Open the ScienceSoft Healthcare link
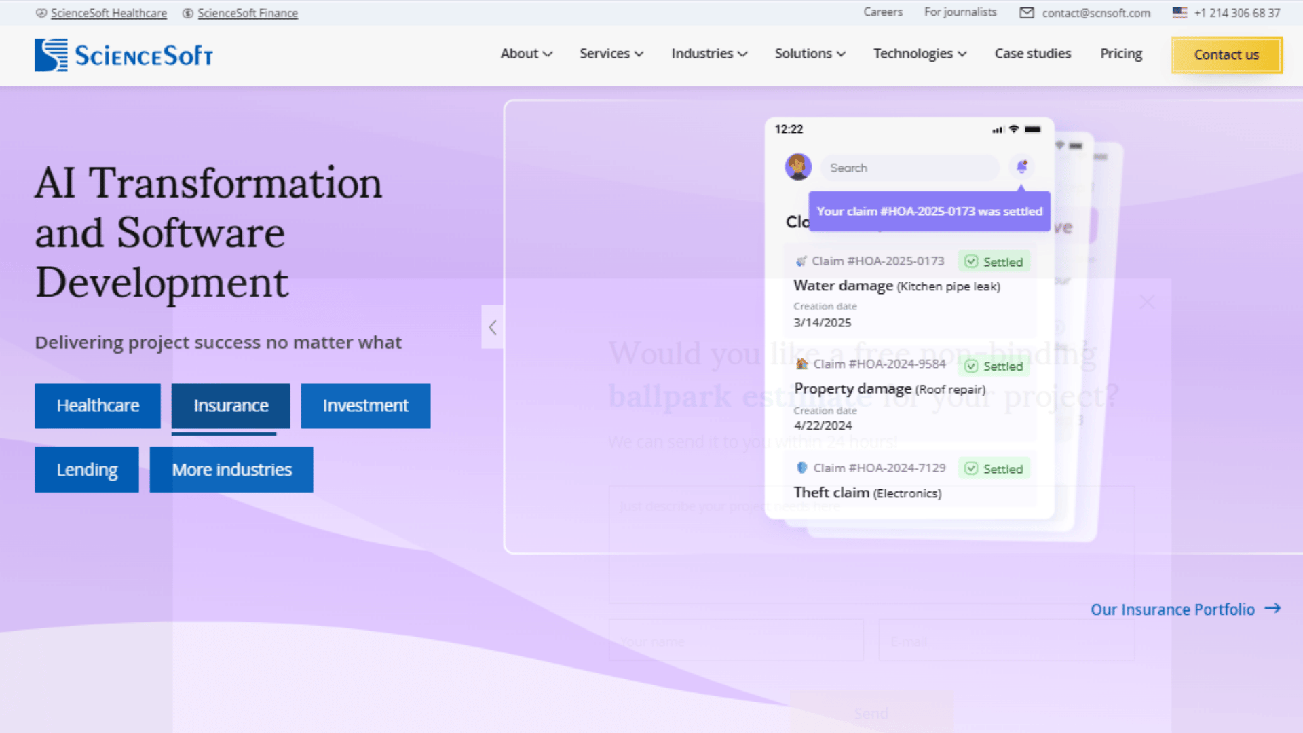The height and width of the screenshot is (733, 1303). click(x=109, y=13)
